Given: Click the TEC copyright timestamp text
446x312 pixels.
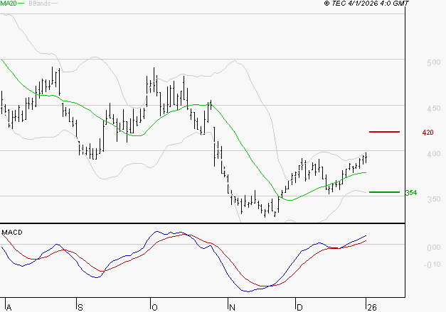Looking at the screenshot, I should 366,4.
